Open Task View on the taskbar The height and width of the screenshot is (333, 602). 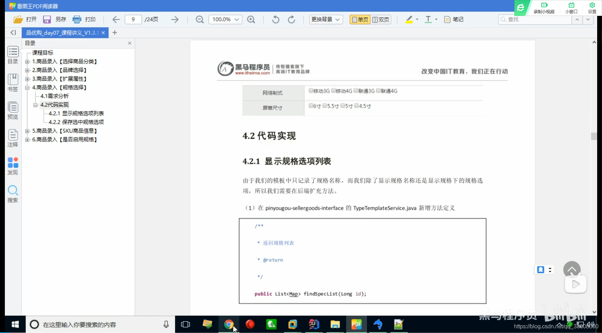click(x=186, y=324)
